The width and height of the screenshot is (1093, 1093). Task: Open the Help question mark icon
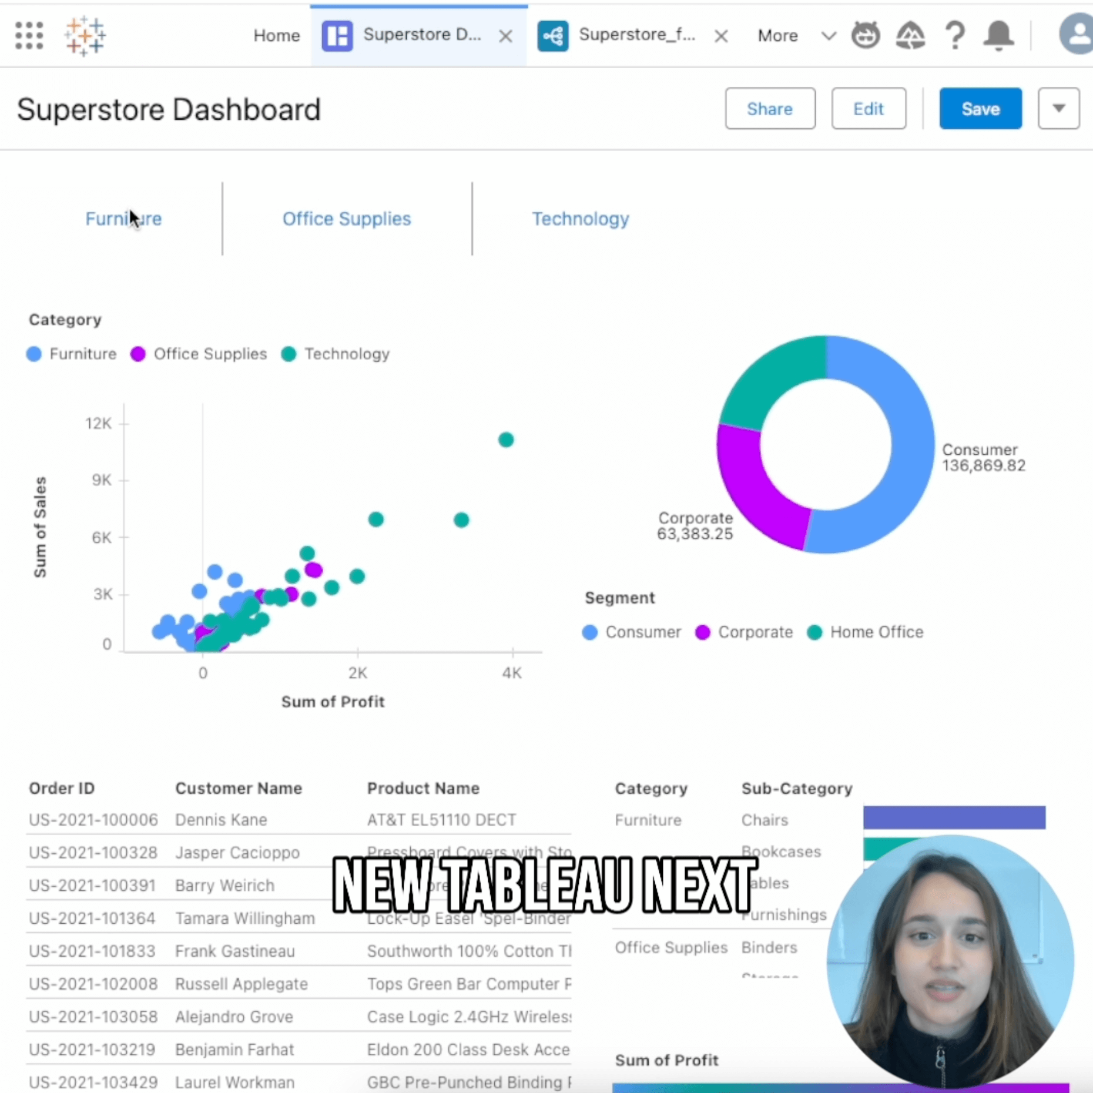(955, 35)
